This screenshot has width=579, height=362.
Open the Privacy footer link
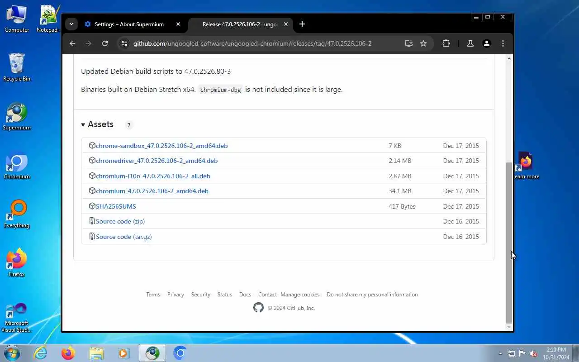click(176, 295)
